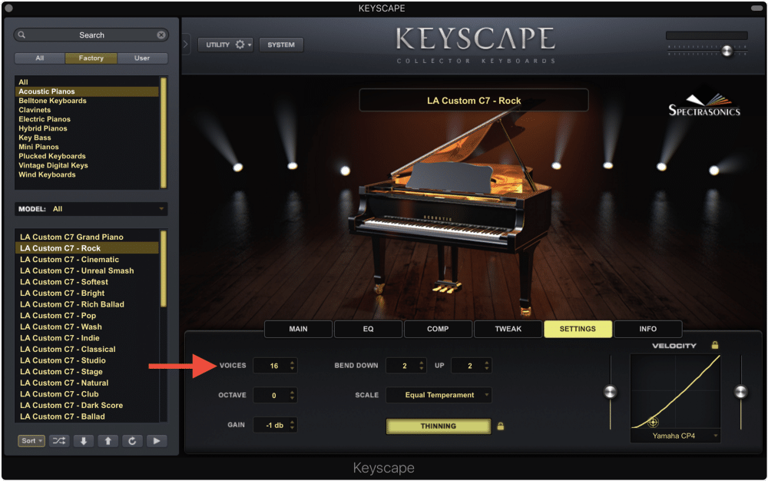768x481 pixels.
Task: Switch to the COMP tab
Action: click(438, 329)
